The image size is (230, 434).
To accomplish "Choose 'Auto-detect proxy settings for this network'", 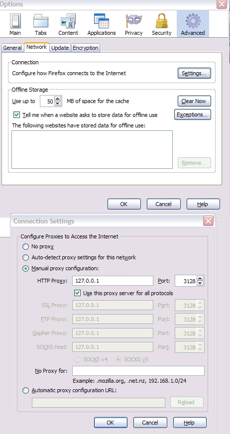I will coord(25,257).
